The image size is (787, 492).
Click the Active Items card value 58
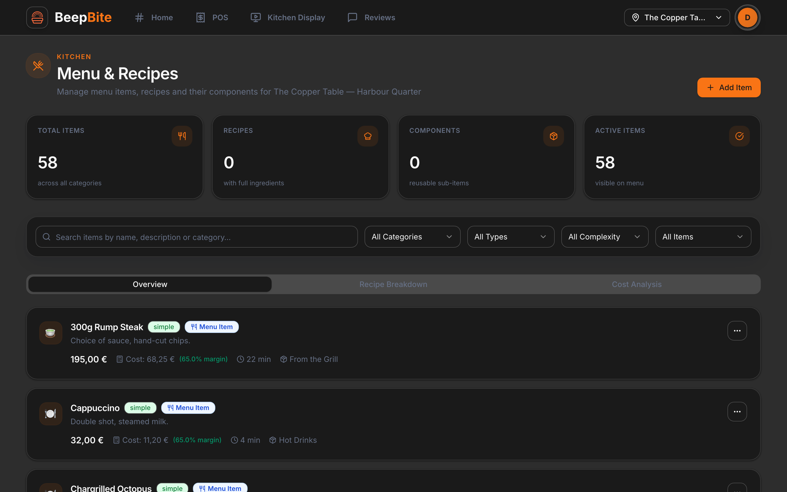[605, 162]
